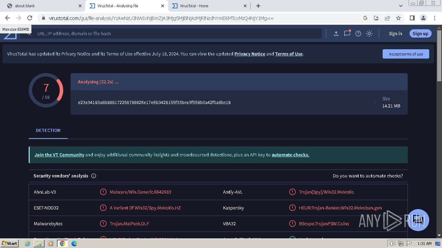Open the Privacy Notice link
The height and width of the screenshot is (248, 442).
click(x=250, y=54)
